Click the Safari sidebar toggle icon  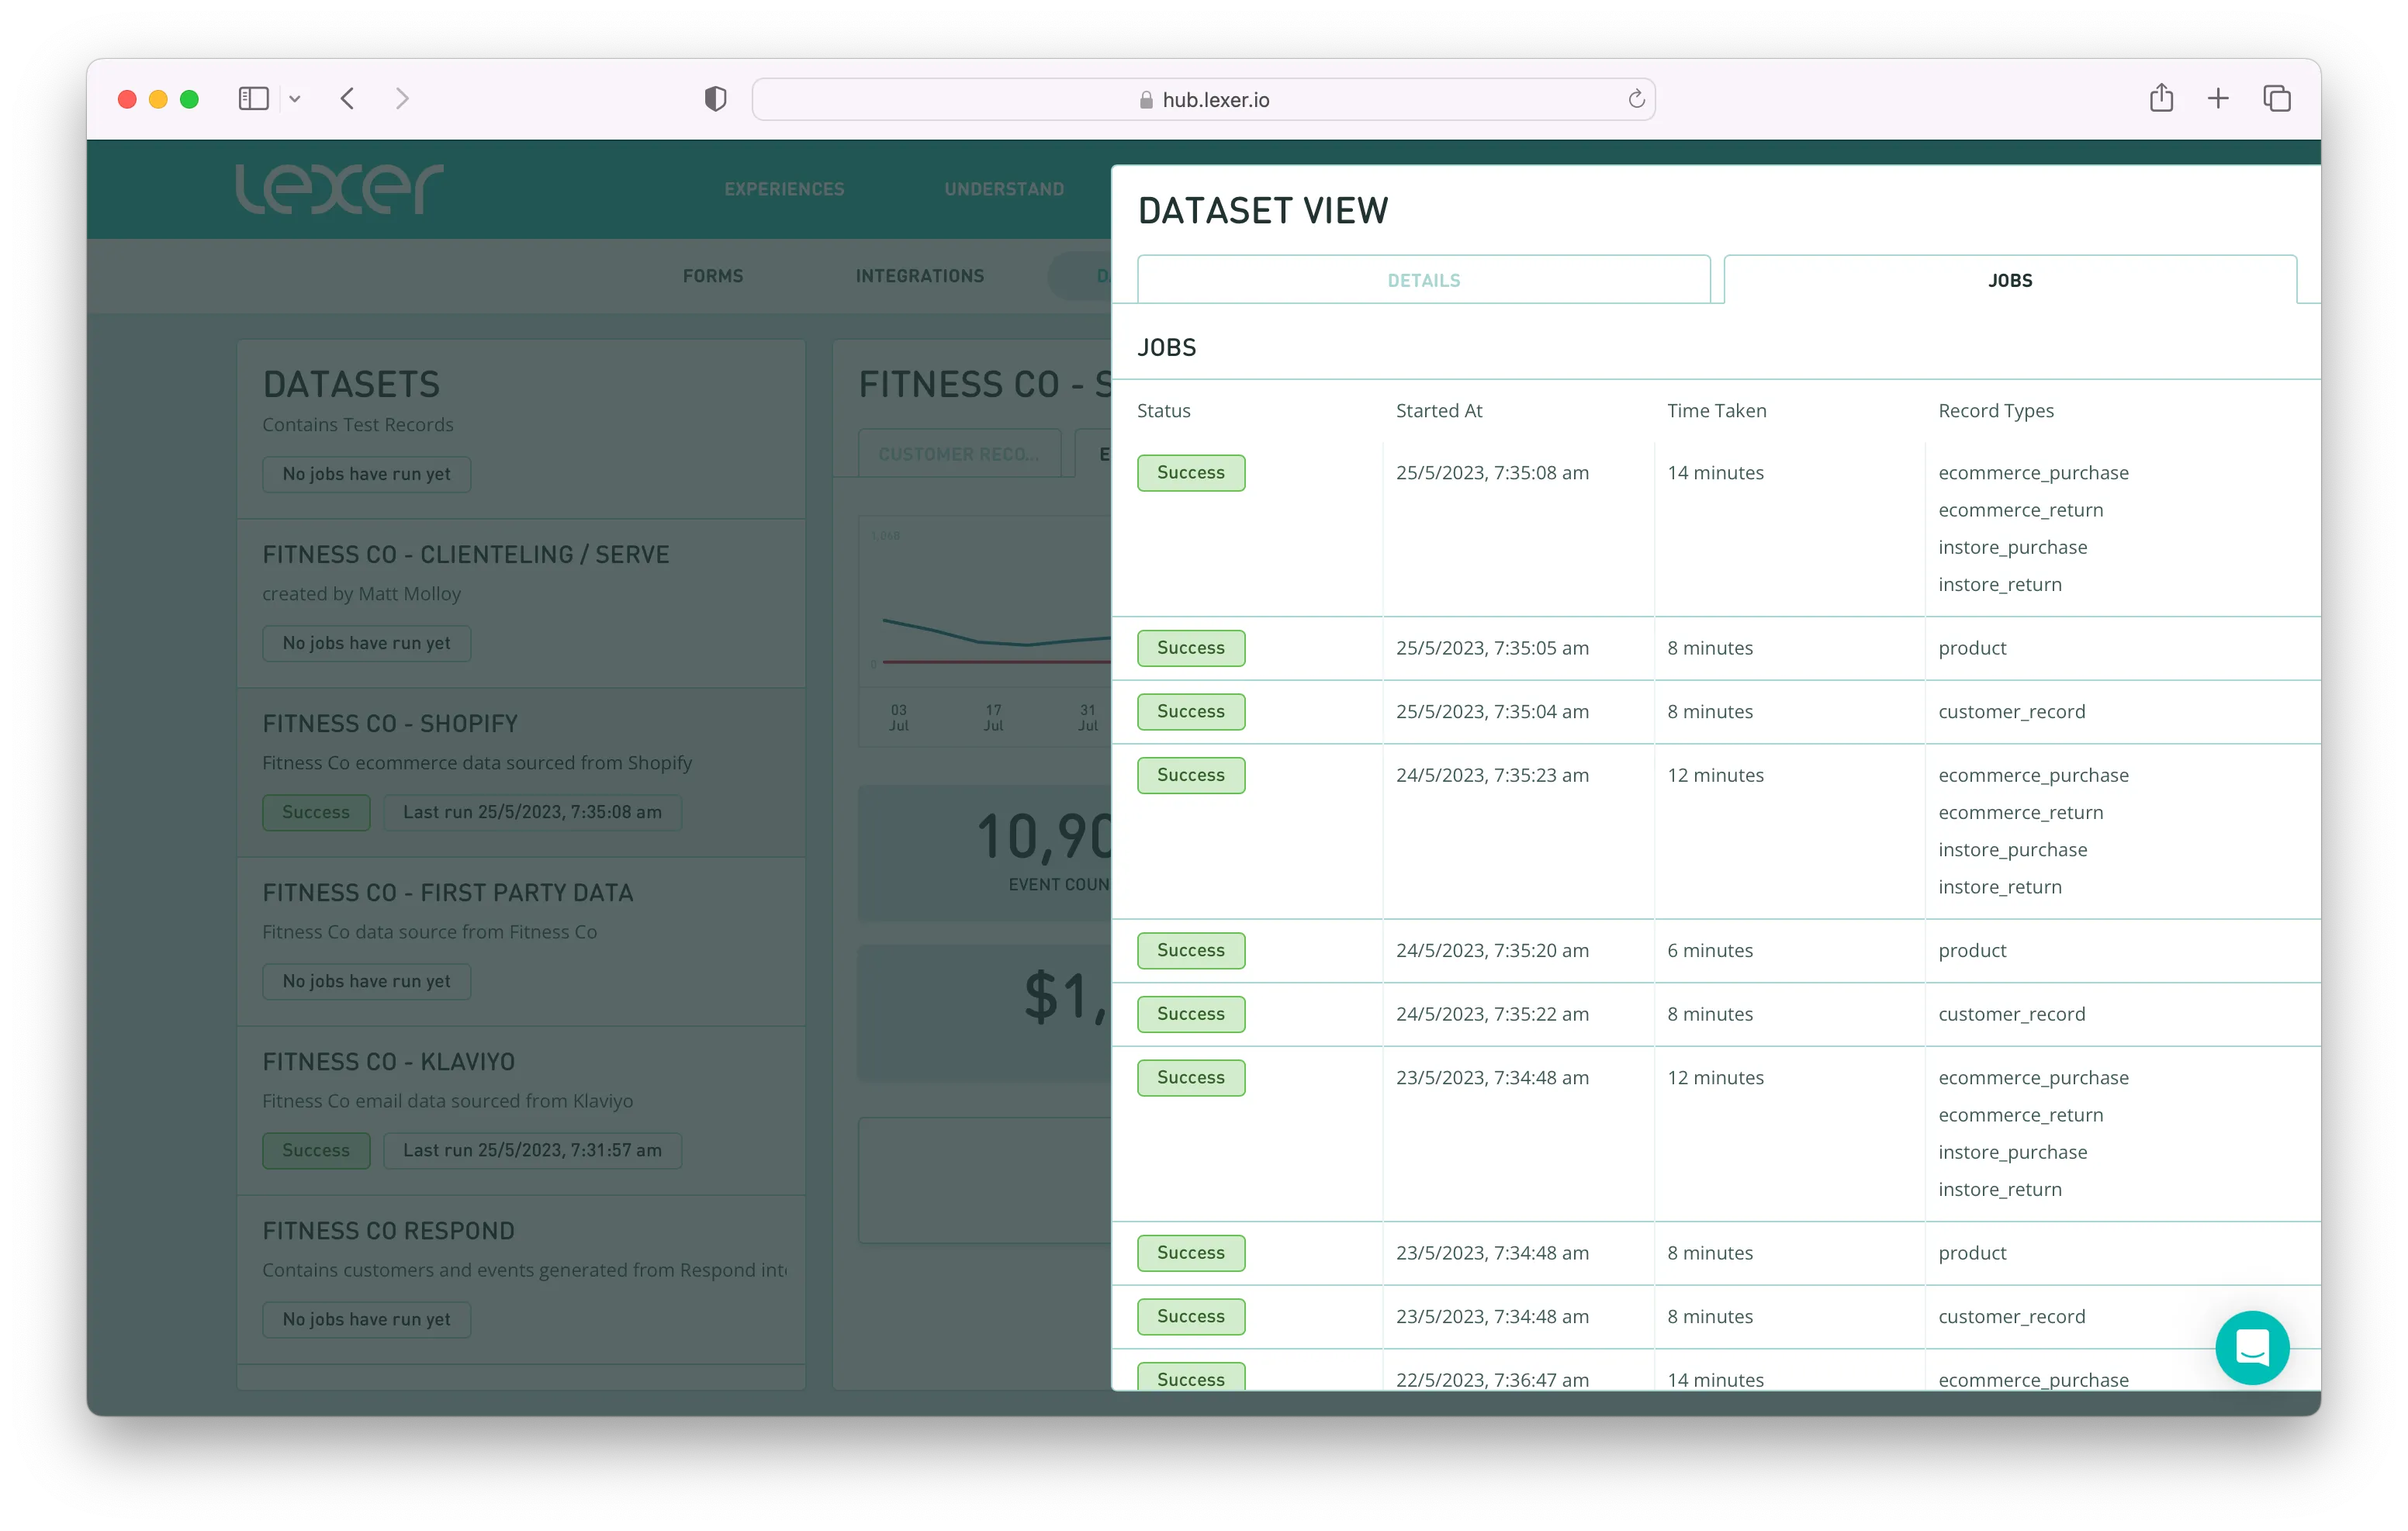coord(253,99)
